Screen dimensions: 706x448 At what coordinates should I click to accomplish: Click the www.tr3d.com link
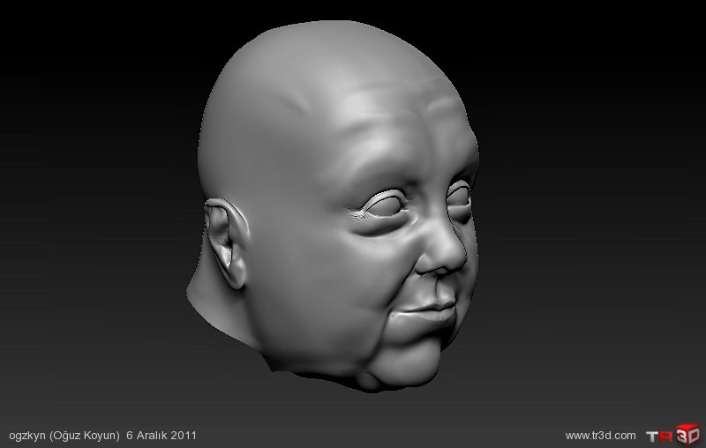point(600,436)
